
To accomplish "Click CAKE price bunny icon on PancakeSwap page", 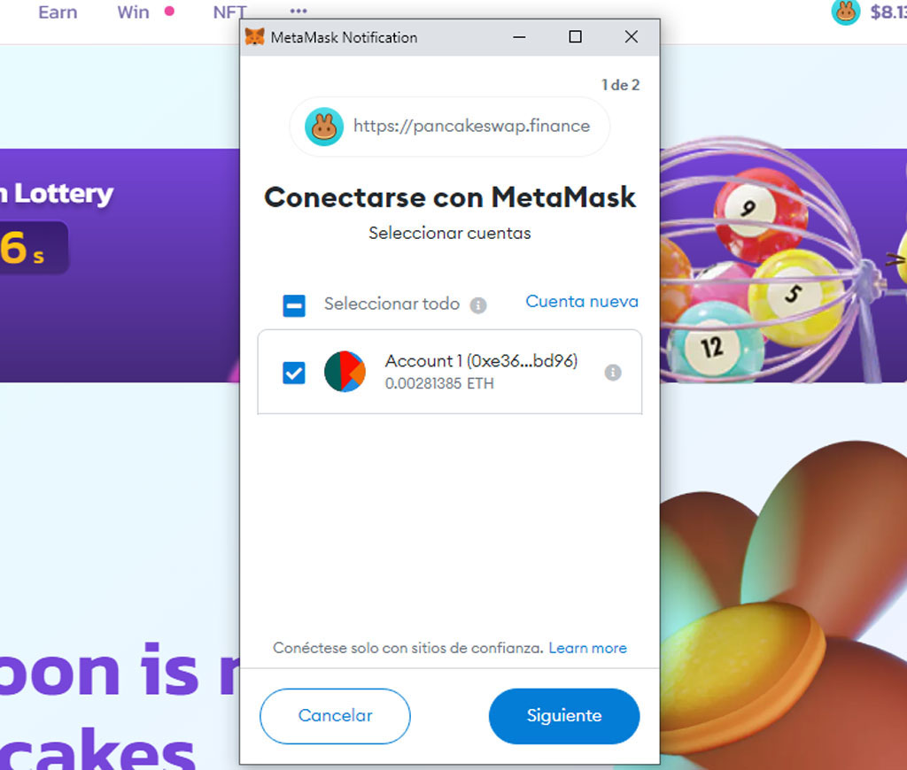I will coord(846,12).
